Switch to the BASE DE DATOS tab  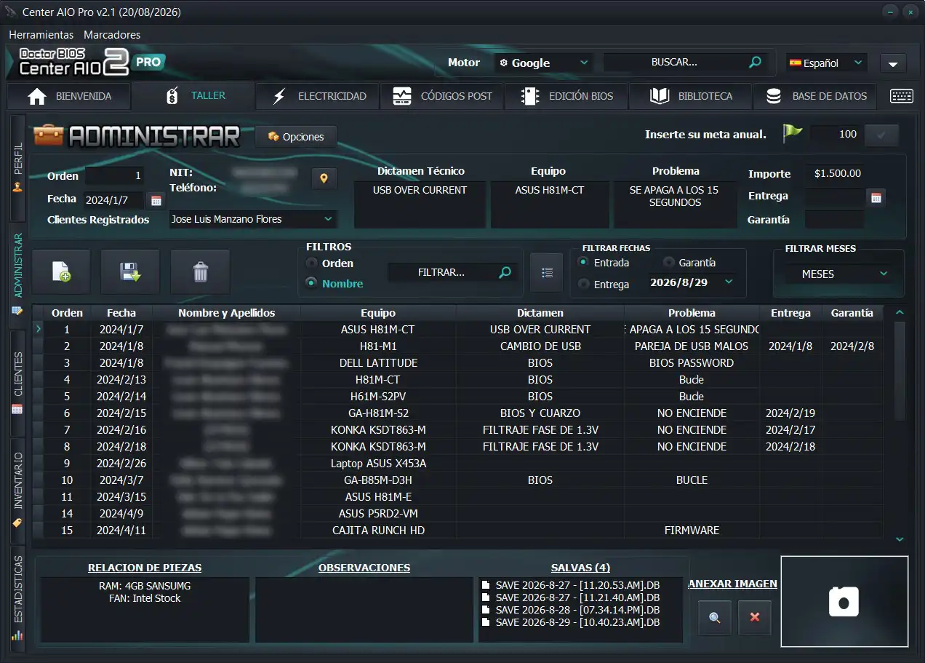(816, 96)
